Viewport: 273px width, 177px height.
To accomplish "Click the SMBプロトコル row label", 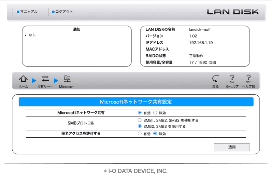I will pyautogui.click(x=81, y=123).
